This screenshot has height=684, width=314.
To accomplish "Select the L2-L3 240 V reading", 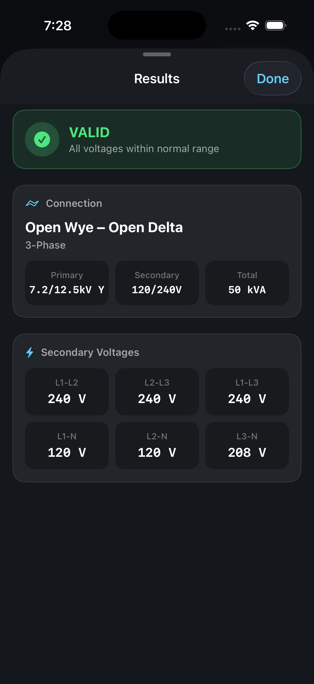I will pos(157,392).
